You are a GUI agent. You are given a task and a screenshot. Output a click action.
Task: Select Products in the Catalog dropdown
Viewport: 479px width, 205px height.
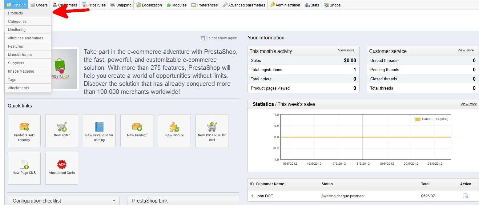(x=28, y=13)
